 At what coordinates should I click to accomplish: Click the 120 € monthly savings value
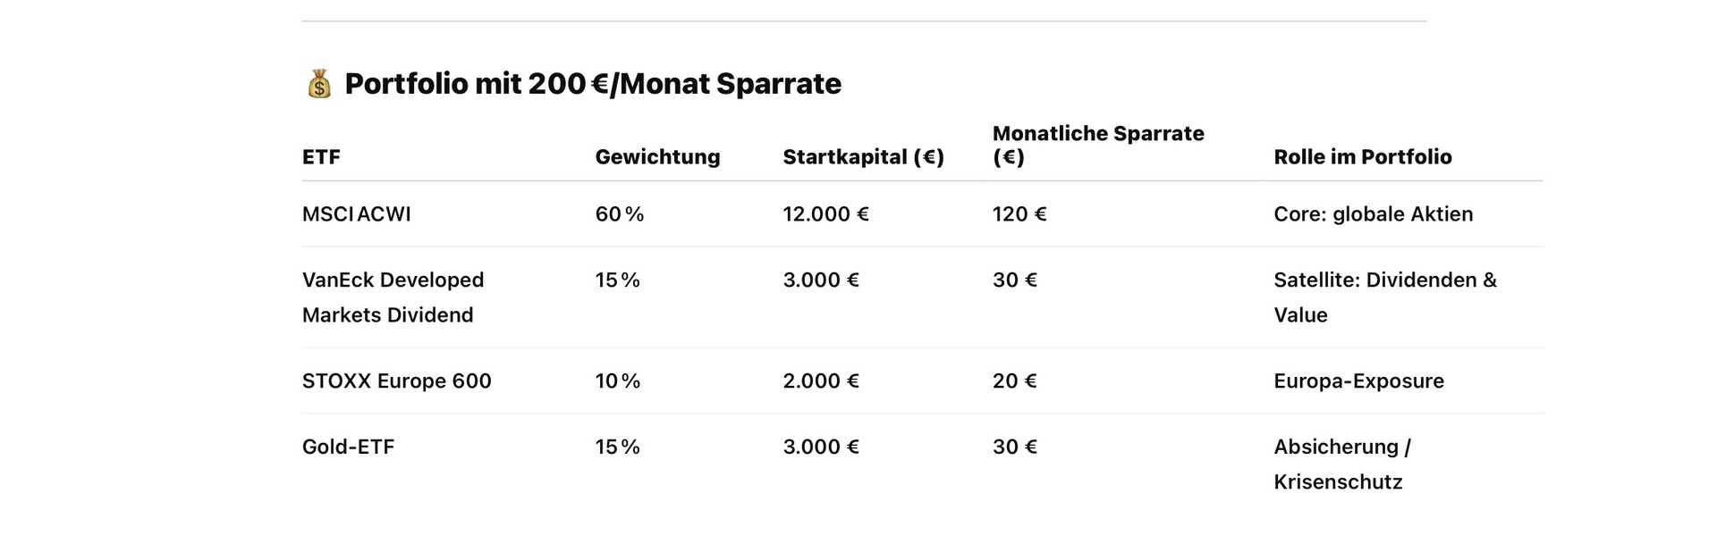coord(1019,214)
